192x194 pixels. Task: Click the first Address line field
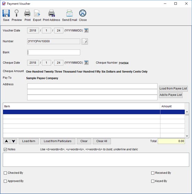click(92, 86)
